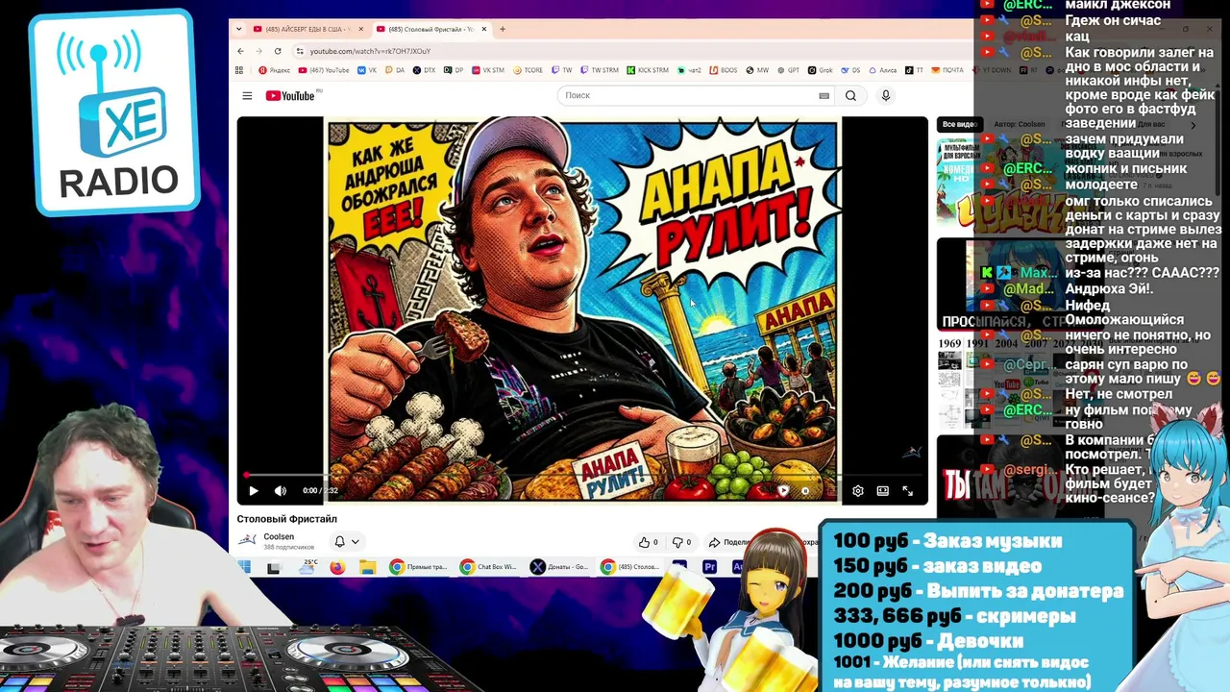This screenshot has width=1230, height=692.
Task: Open the Coolsen channel name link
Action: tap(279, 536)
